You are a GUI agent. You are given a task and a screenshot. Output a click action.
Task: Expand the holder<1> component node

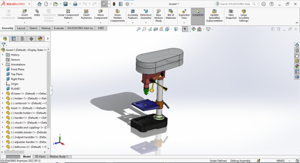tap(3, 99)
